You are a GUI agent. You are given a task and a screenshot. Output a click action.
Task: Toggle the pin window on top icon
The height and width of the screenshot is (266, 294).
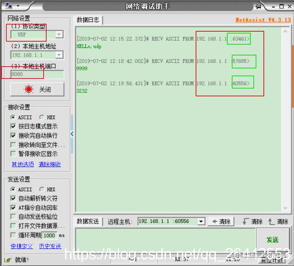click(258, 7)
